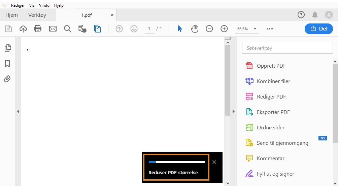338x186 pixels.
Task: Click the Save file floppy icon
Action: 8,29
